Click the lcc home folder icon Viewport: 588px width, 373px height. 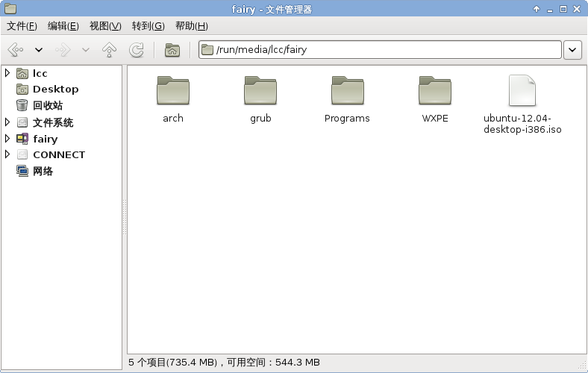pyautogui.click(x=22, y=73)
